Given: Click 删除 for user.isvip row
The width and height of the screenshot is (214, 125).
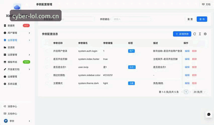Looking at the screenshot, I should (x=194, y=67).
